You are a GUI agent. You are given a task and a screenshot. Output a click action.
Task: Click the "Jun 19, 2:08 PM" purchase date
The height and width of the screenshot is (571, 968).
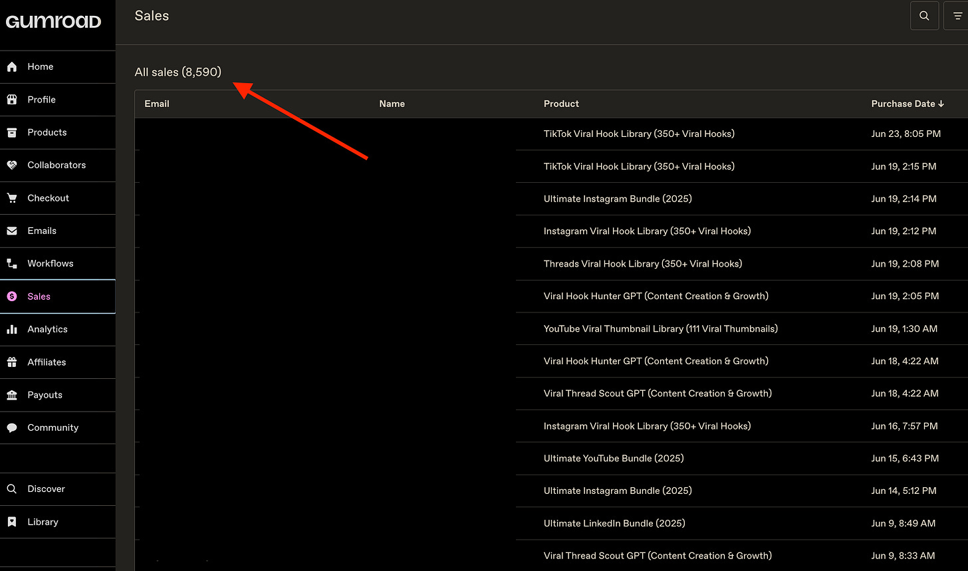tap(905, 264)
